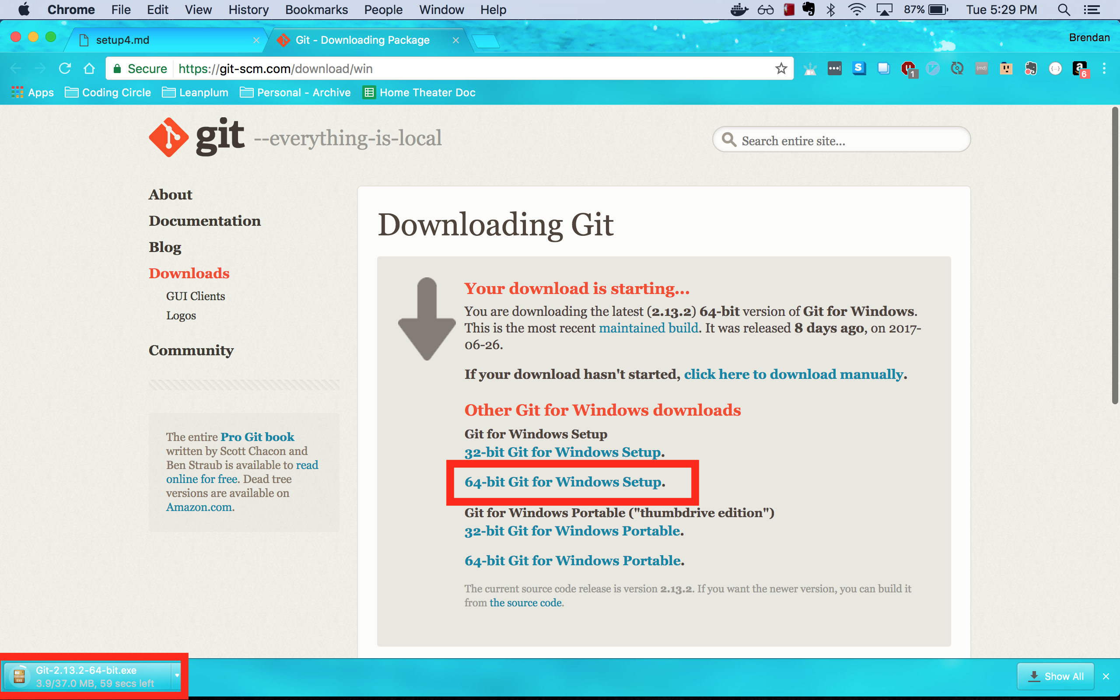This screenshot has width=1120, height=700.
Task: Reload the page with the refresh icon
Action: click(x=65, y=69)
